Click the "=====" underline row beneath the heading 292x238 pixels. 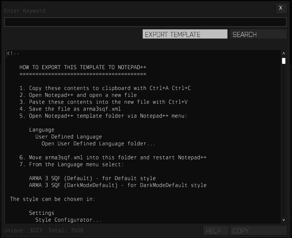tap(83, 74)
